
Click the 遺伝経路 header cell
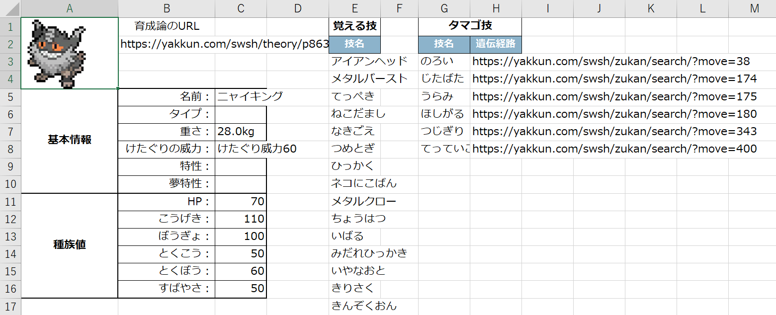(496, 44)
